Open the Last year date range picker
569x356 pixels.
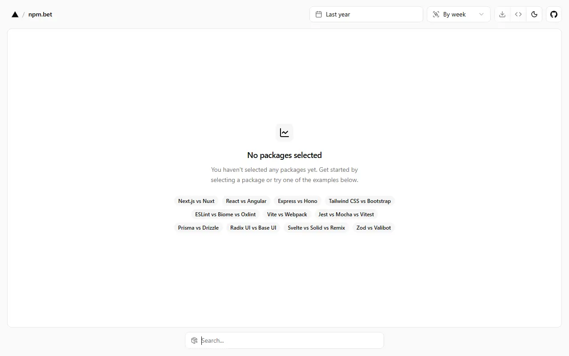[x=366, y=14]
